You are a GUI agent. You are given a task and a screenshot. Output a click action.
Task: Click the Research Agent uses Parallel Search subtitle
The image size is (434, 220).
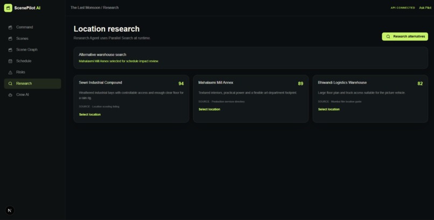112,38
